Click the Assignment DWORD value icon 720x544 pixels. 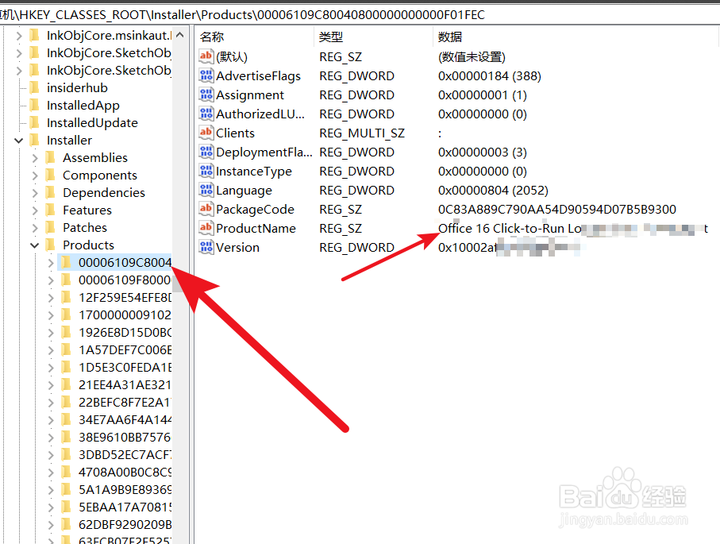[206, 95]
